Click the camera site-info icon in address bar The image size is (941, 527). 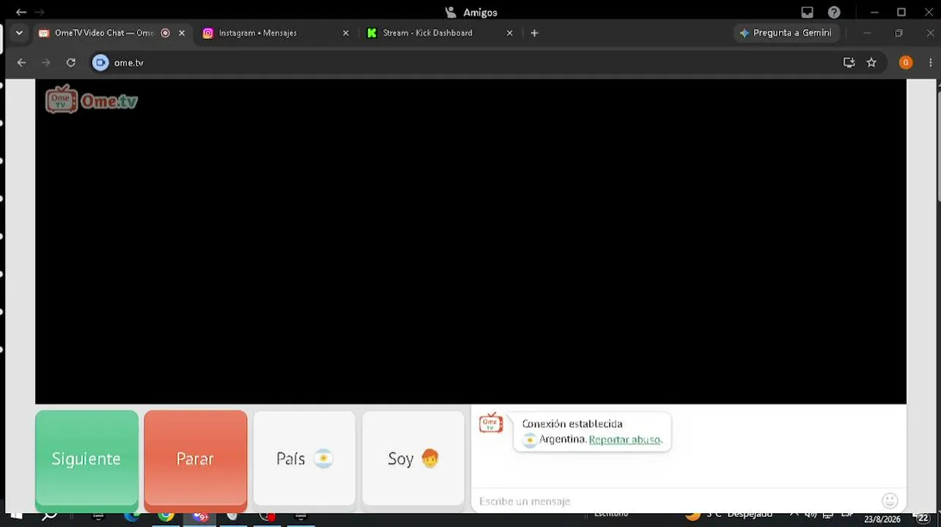100,63
